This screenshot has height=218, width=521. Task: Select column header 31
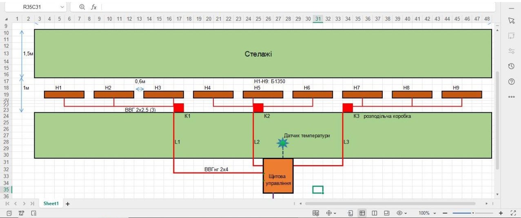click(318, 19)
